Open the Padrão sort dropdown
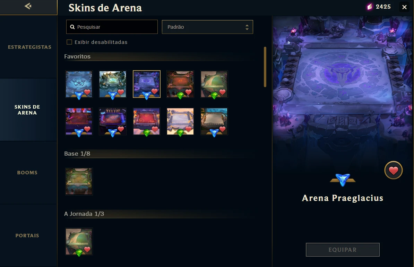414x267 pixels. [x=207, y=27]
